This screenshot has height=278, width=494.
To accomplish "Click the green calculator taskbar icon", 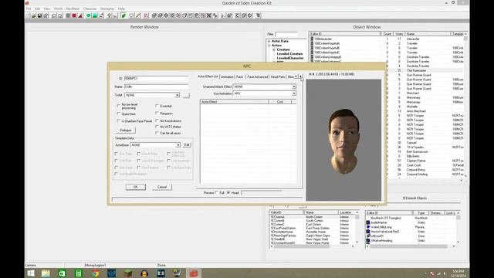I will point(79,273).
